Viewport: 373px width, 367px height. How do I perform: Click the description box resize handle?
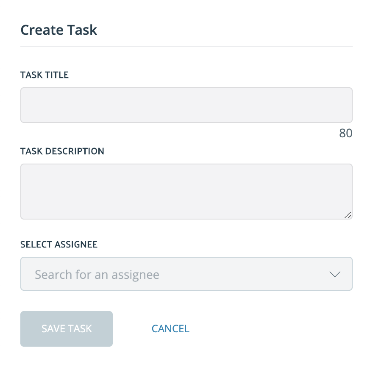pos(348,215)
